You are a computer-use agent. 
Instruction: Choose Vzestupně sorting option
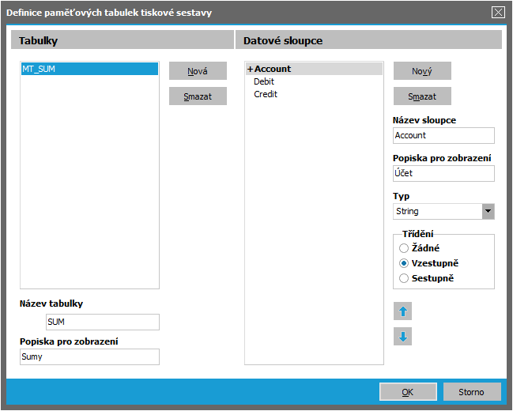[404, 263]
